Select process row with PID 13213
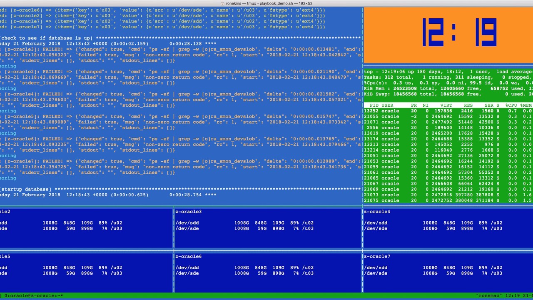Viewport: 533px width, 300px height. (448, 145)
